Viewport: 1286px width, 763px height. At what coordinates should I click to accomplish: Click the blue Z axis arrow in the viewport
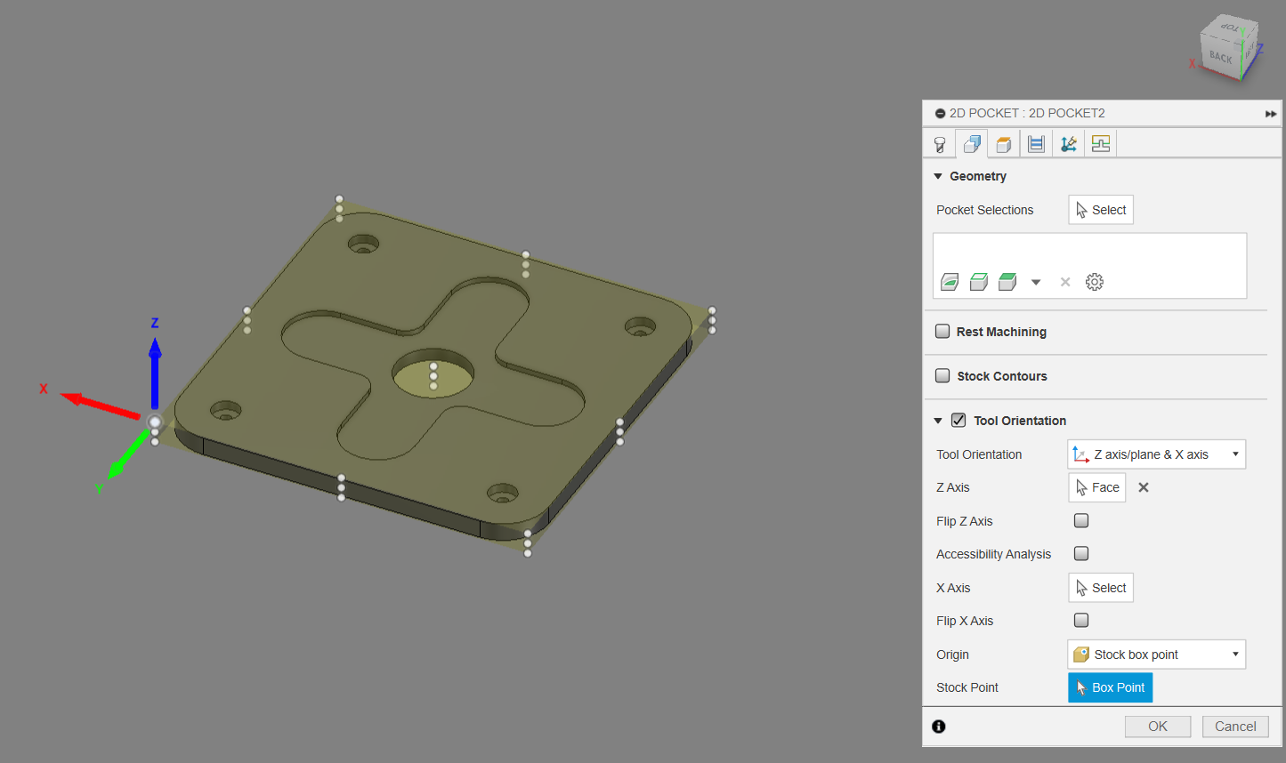pos(155,372)
